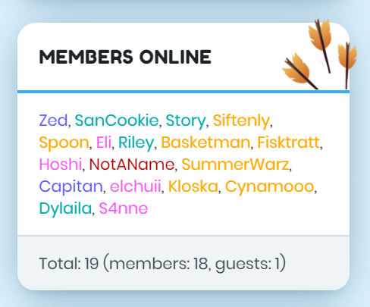The width and height of the screenshot is (370, 307).
Task: Select the Kloska member link
Action: pos(193,186)
